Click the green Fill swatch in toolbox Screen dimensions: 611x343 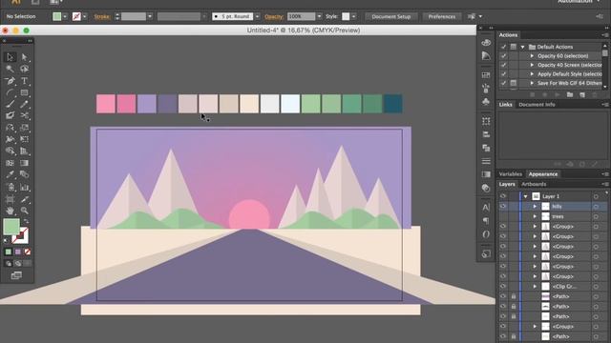click(11, 227)
